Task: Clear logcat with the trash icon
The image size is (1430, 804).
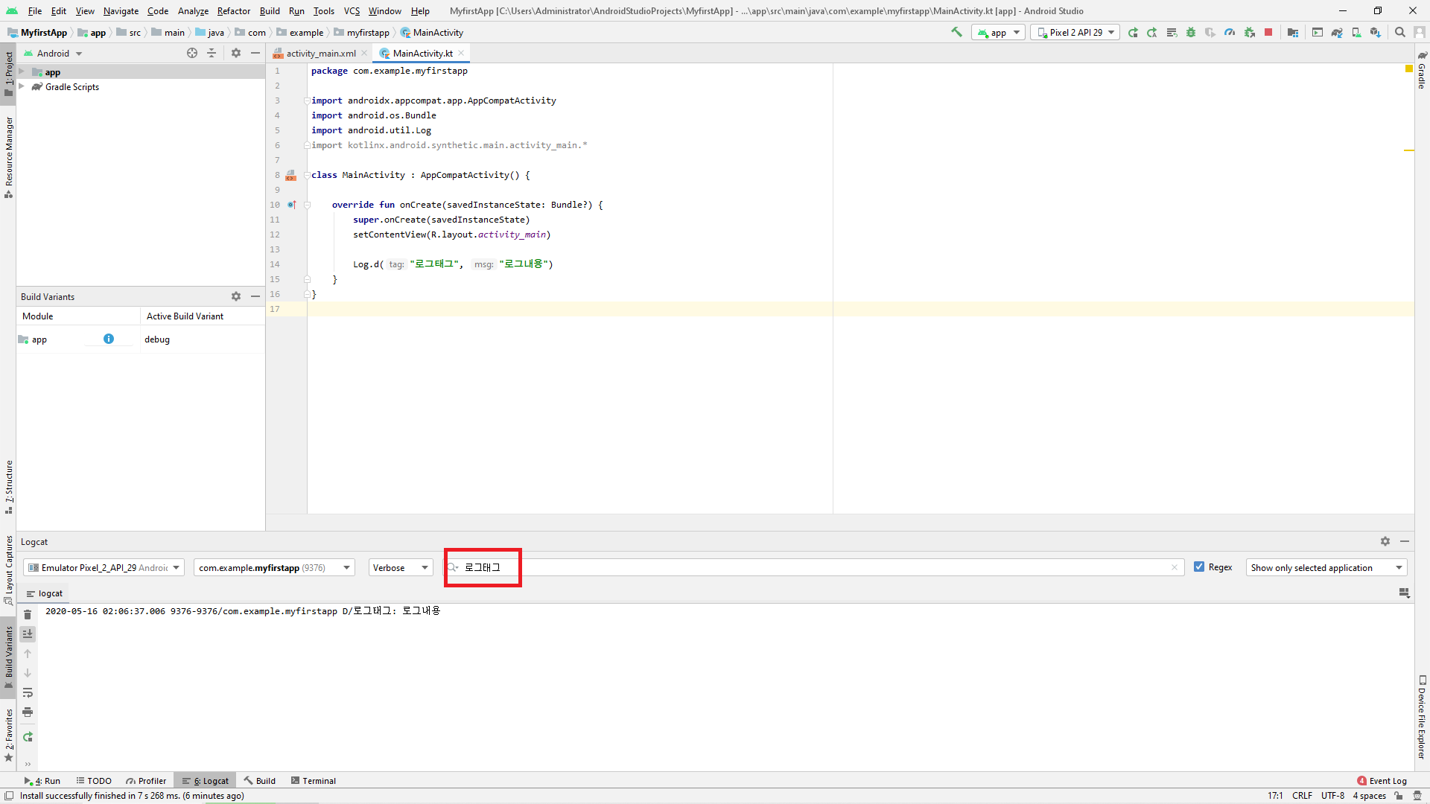Action: pos(28,614)
